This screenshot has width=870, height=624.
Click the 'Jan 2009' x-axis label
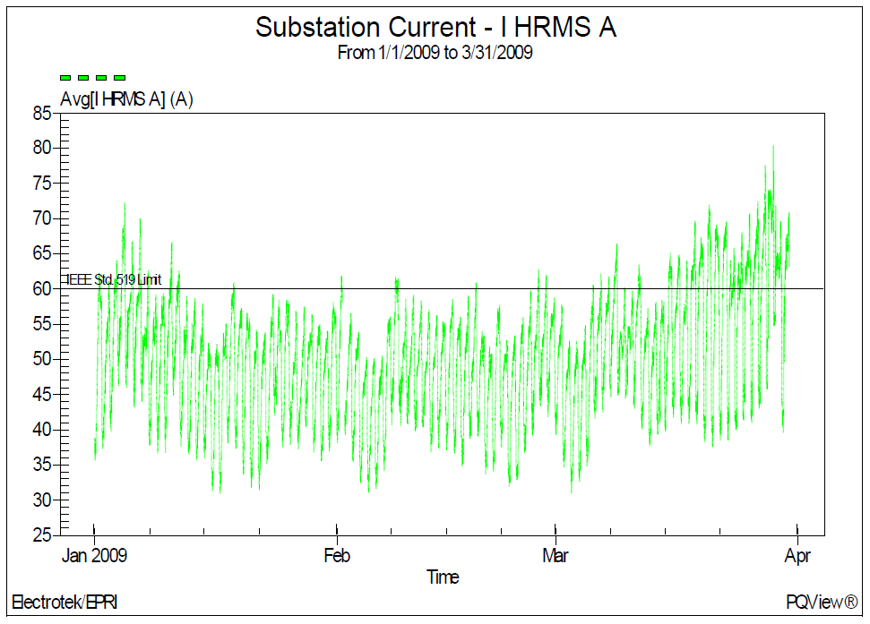pos(94,556)
